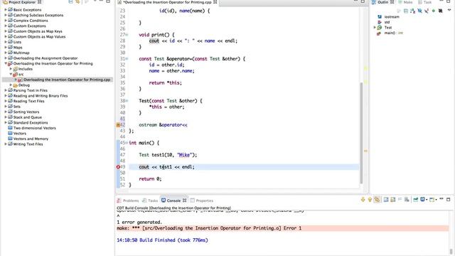Collapse print() function fold at line 27
This screenshot has width=455, height=256.
tap(127, 35)
